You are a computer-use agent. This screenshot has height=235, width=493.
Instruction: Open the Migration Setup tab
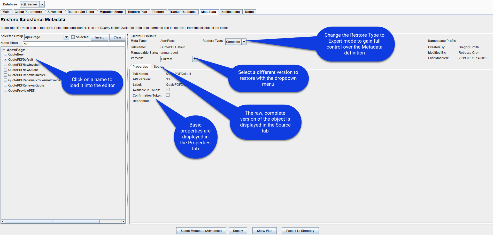click(111, 12)
